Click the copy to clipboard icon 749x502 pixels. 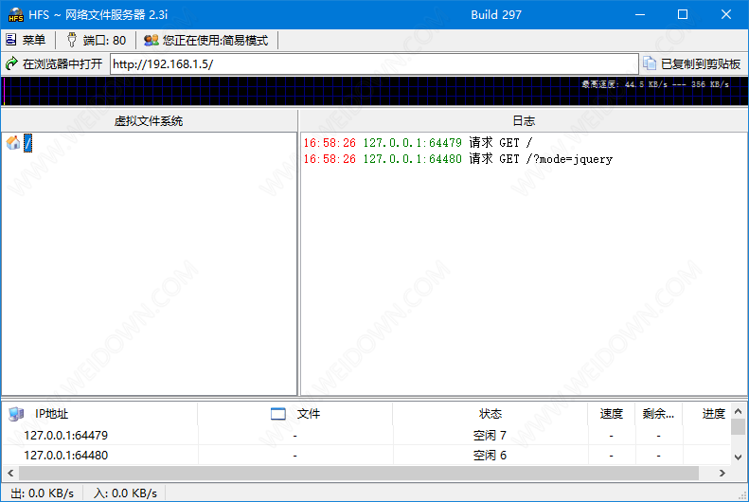[650, 63]
